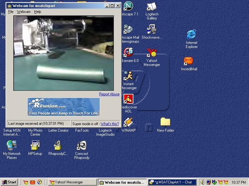Viewport: 249px width, 186px height.
Task: Click the Last image received status text
Action: point(36,124)
